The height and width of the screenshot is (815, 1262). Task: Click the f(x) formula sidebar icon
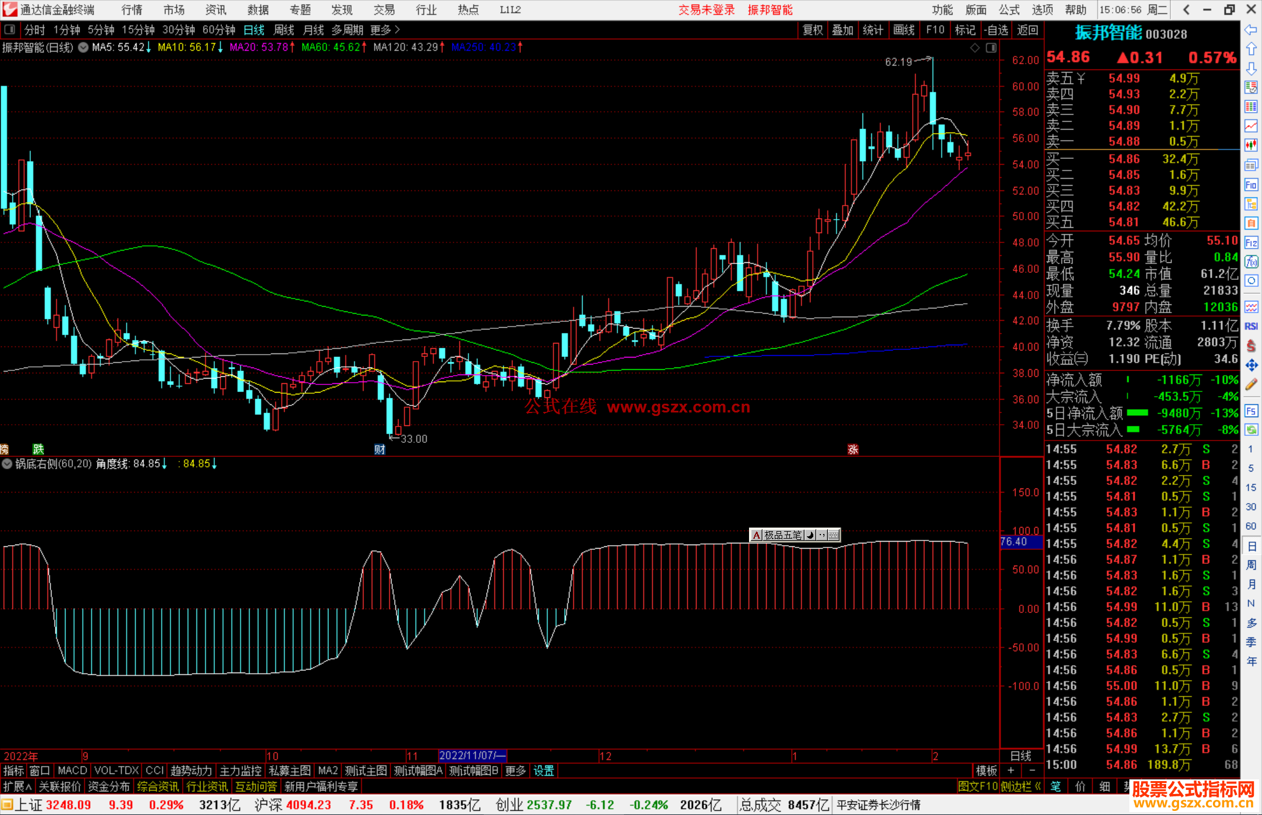pos(1251,262)
